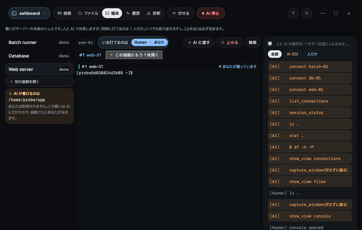Click log row show_view console
The width and height of the screenshot is (362, 230).
(x=310, y=216)
